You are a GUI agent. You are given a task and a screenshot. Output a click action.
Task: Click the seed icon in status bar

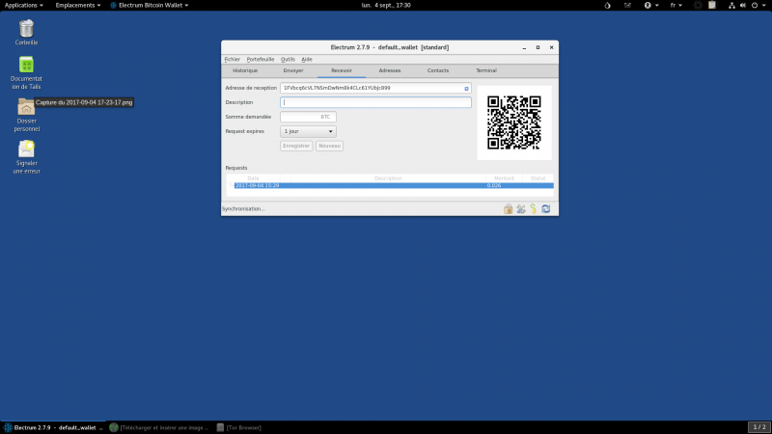click(533, 208)
